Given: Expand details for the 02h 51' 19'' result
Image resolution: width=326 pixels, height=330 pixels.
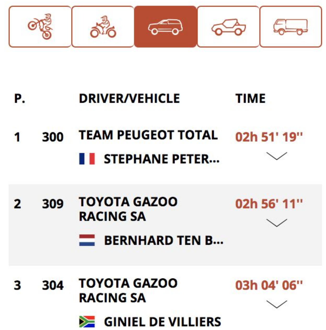Looking at the screenshot, I should click(277, 156).
